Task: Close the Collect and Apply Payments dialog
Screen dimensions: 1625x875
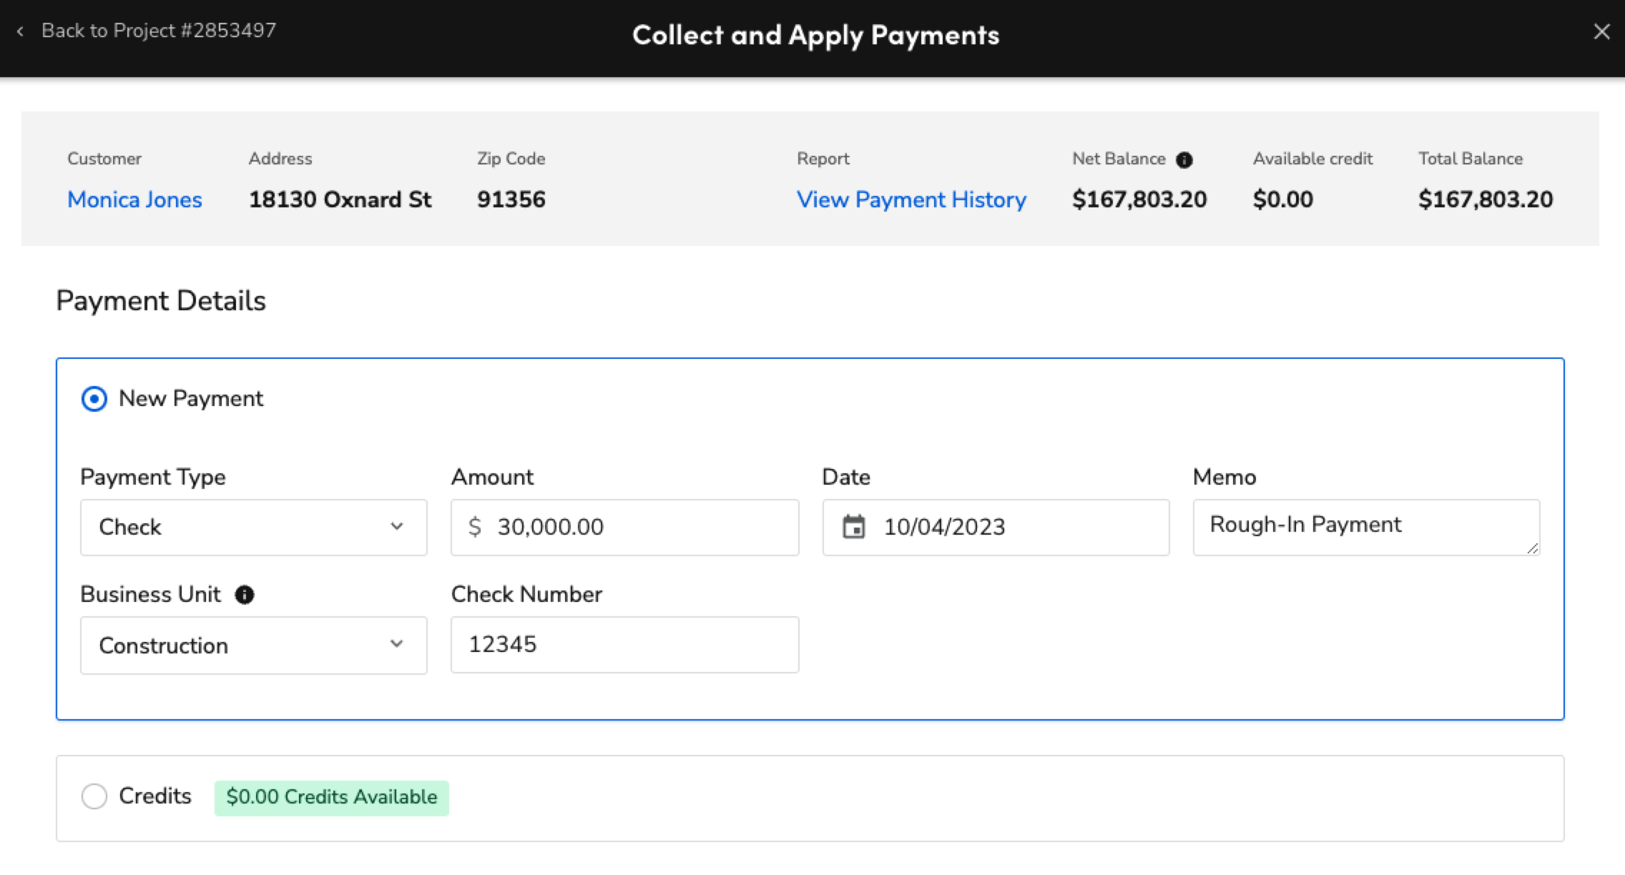Action: pyautogui.click(x=1602, y=31)
